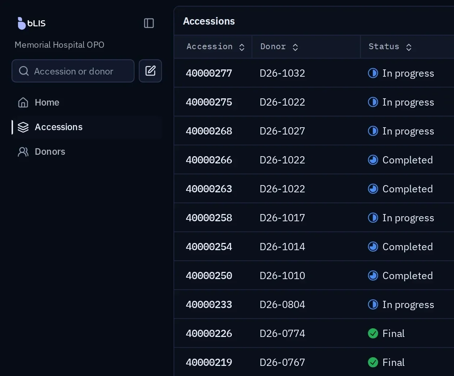Image resolution: width=454 pixels, height=376 pixels.
Task: Open accession 40000277
Action: click(209, 73)
